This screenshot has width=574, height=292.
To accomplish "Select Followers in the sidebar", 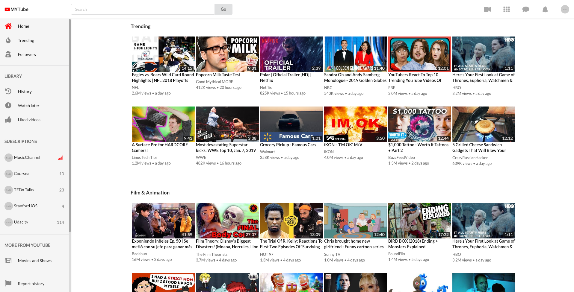I will point(34,54).
